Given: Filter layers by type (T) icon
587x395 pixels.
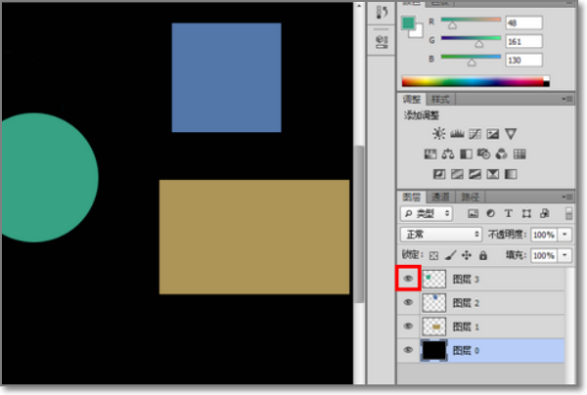Looking at the screenshot, I should tap(509, 213).
